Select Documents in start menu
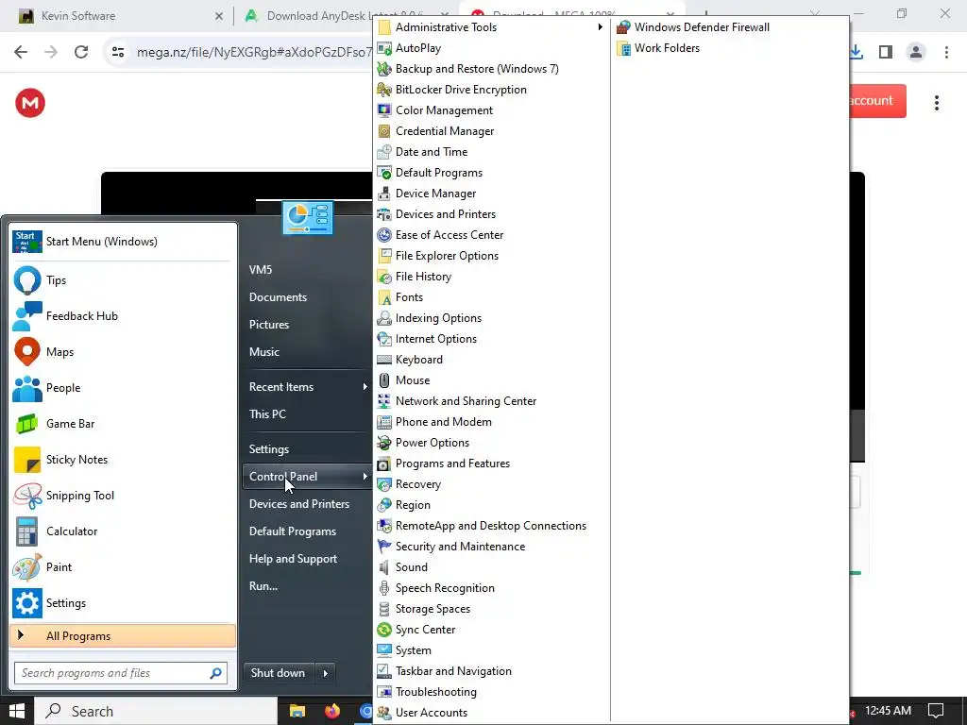The width and height of the screenshot is (967, 725). coord(279,297)
